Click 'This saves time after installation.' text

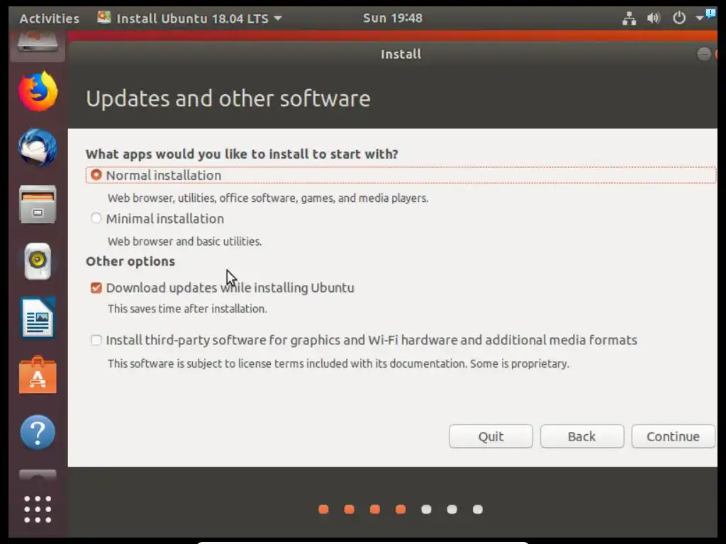point(187,309)
